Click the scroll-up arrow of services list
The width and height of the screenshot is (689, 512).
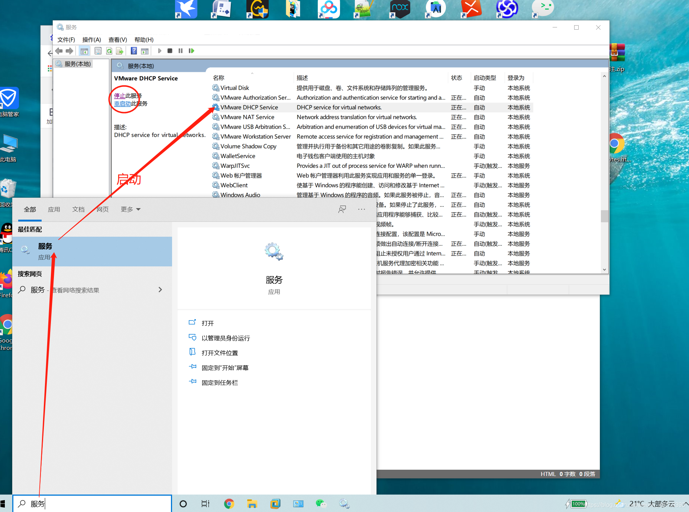(x=604, y=76)
